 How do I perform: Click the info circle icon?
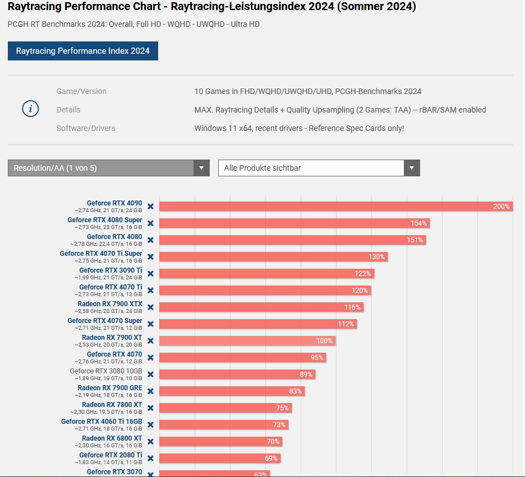coord(30,109)
